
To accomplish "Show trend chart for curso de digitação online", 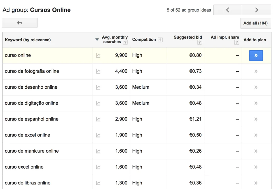I will [98, 103].
